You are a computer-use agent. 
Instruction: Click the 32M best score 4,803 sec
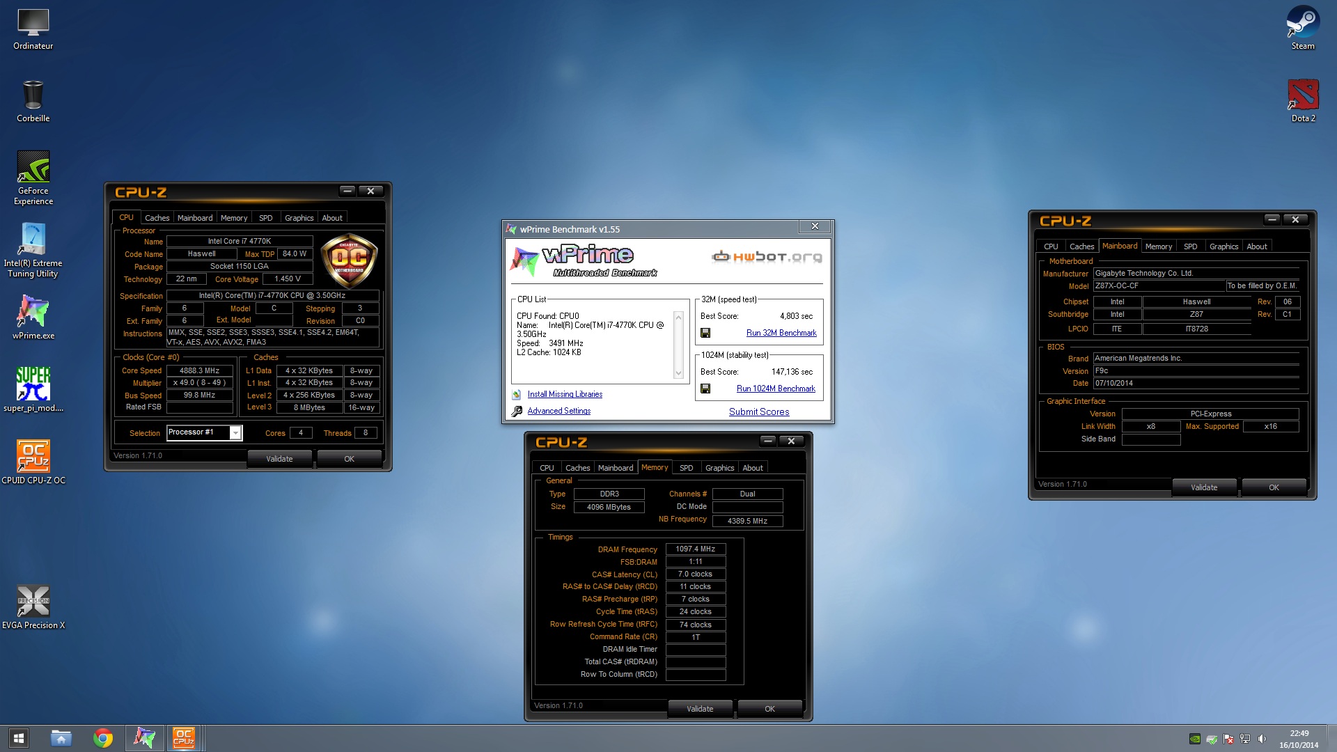(x=796, y=316)
